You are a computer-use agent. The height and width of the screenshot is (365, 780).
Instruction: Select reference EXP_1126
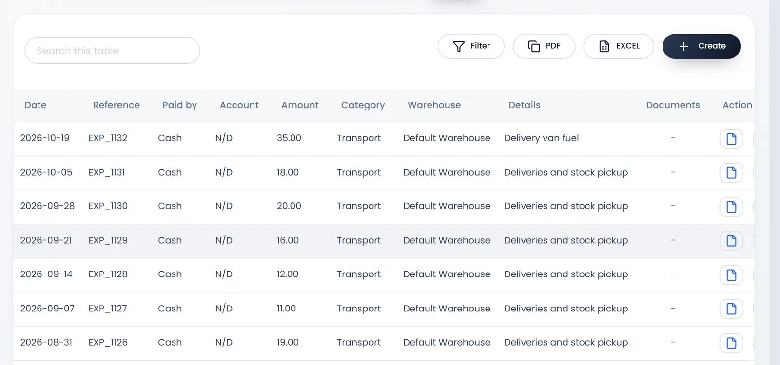tap(108, 343)
